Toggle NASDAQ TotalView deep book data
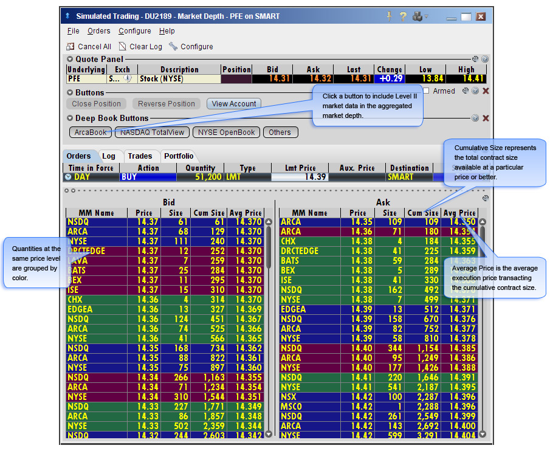 click(153, 133)
